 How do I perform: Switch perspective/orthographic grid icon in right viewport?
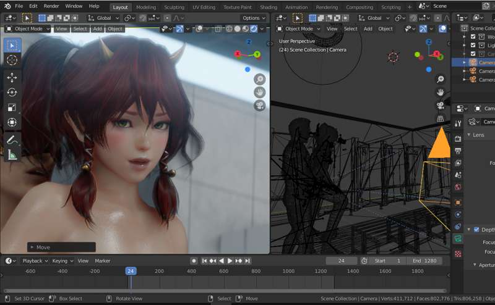coord(440,119)
